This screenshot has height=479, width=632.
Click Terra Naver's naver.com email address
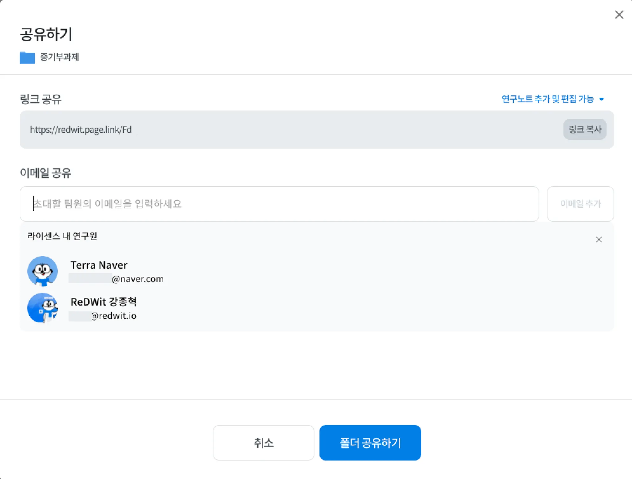[x=137, y=279]
